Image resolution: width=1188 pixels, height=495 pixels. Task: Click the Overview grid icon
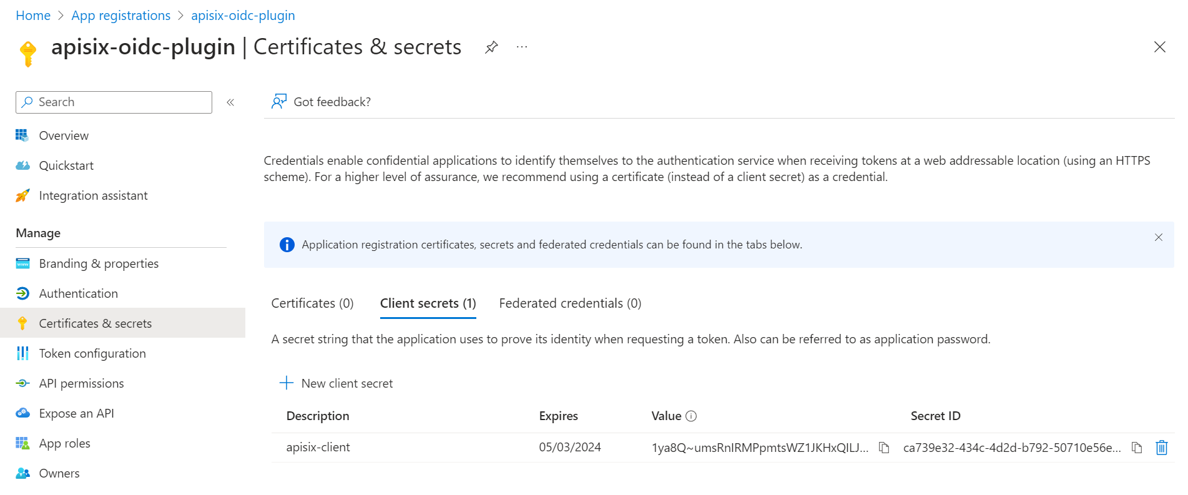pyautogui.click(x=22, y=135)
